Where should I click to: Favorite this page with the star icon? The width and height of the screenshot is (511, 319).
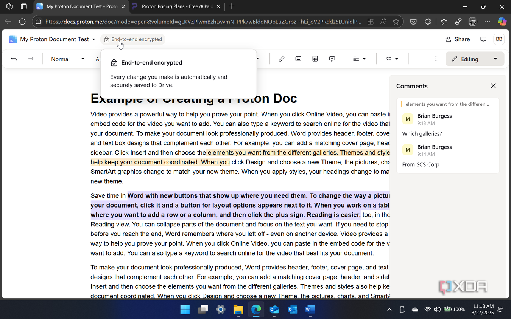click(x=396, y=22)
